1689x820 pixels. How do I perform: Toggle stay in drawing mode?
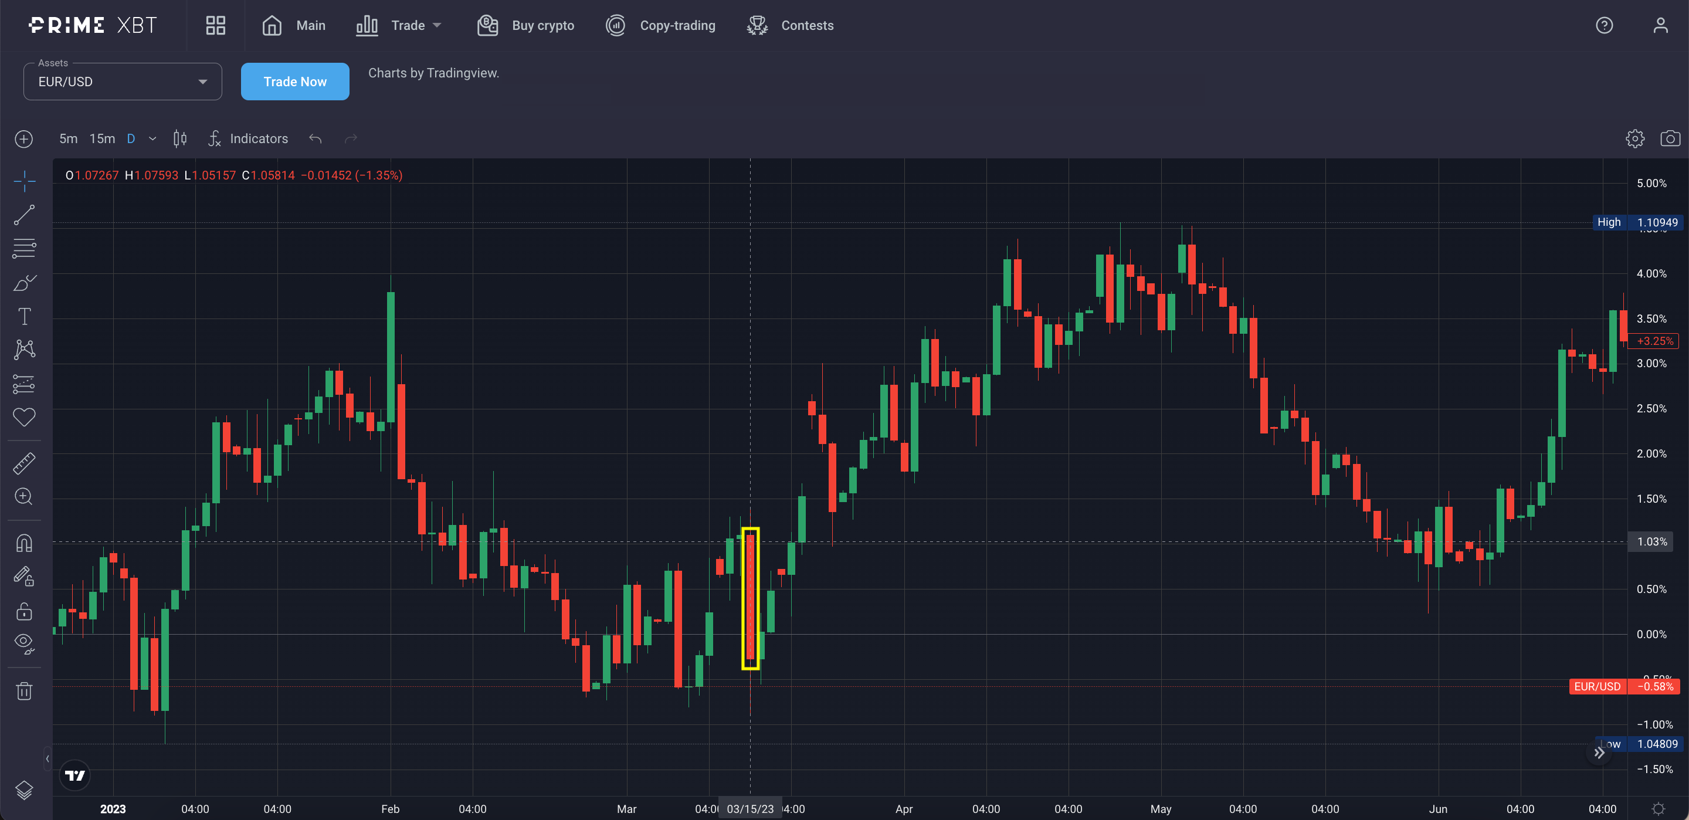click(24, 577)
